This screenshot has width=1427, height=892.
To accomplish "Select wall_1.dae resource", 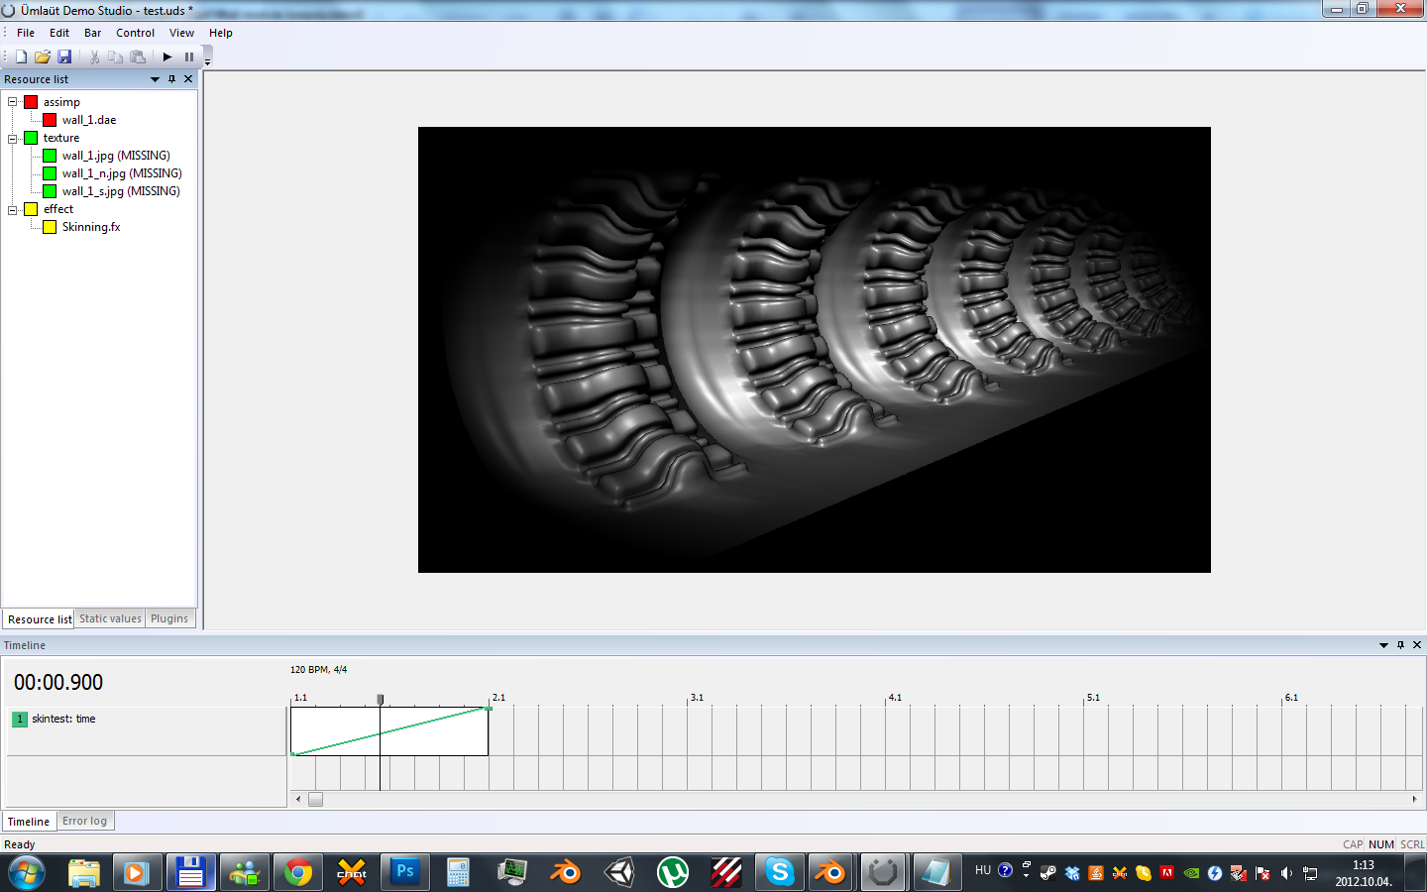I will (x=89, y=120).
